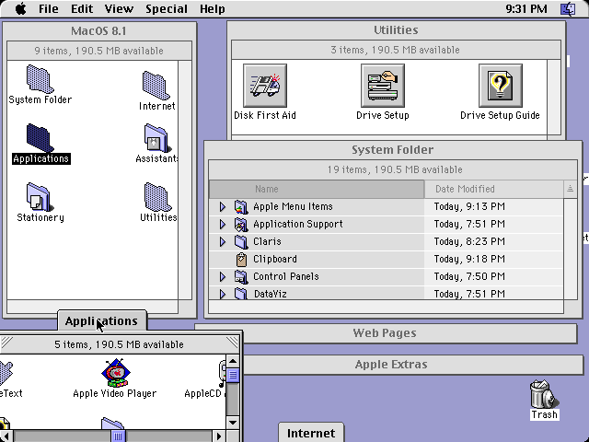Expand the Claris folder disclosure triangle
Screen dimensions: 589x442
(223, 241)
